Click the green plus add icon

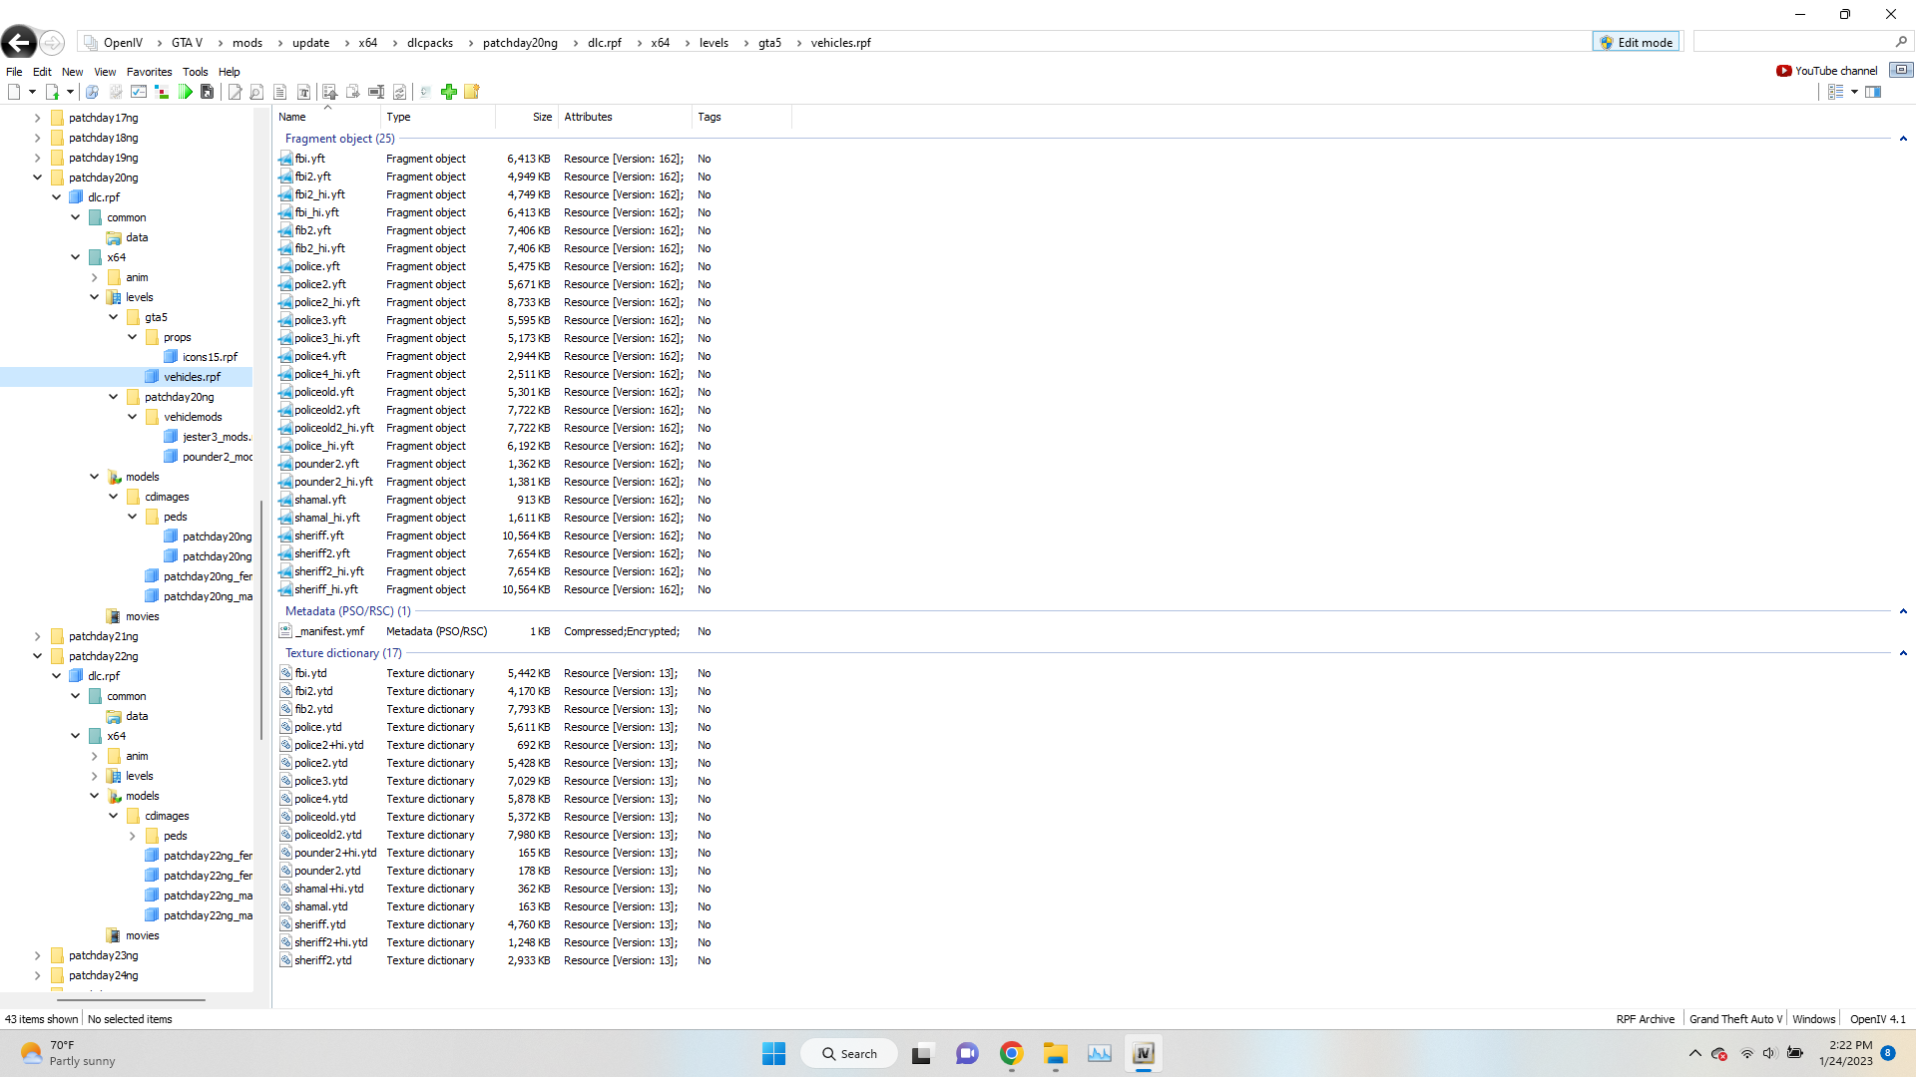(449, 92)
